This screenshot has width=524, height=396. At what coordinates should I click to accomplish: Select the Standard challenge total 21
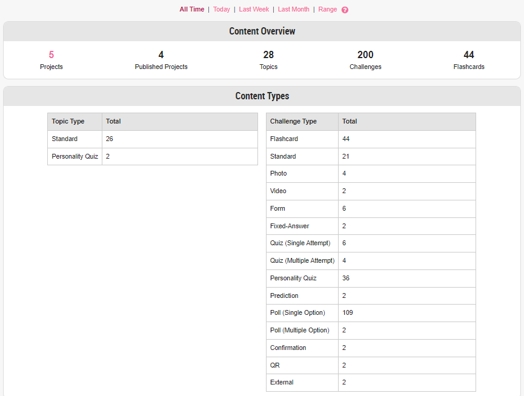pyautogui.click(x=407, y=156)
